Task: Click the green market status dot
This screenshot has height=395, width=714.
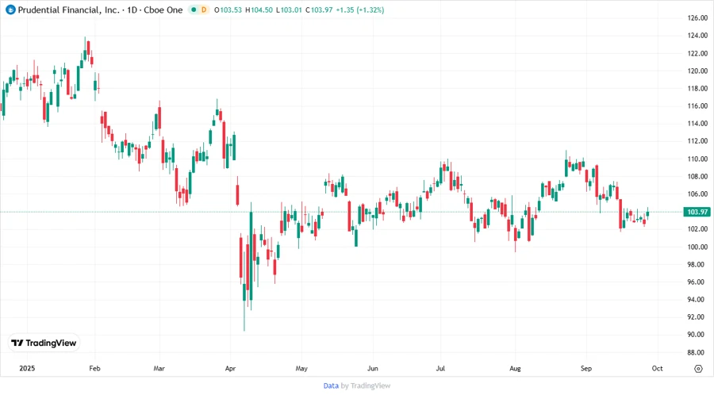Action: tap(194, 10)
